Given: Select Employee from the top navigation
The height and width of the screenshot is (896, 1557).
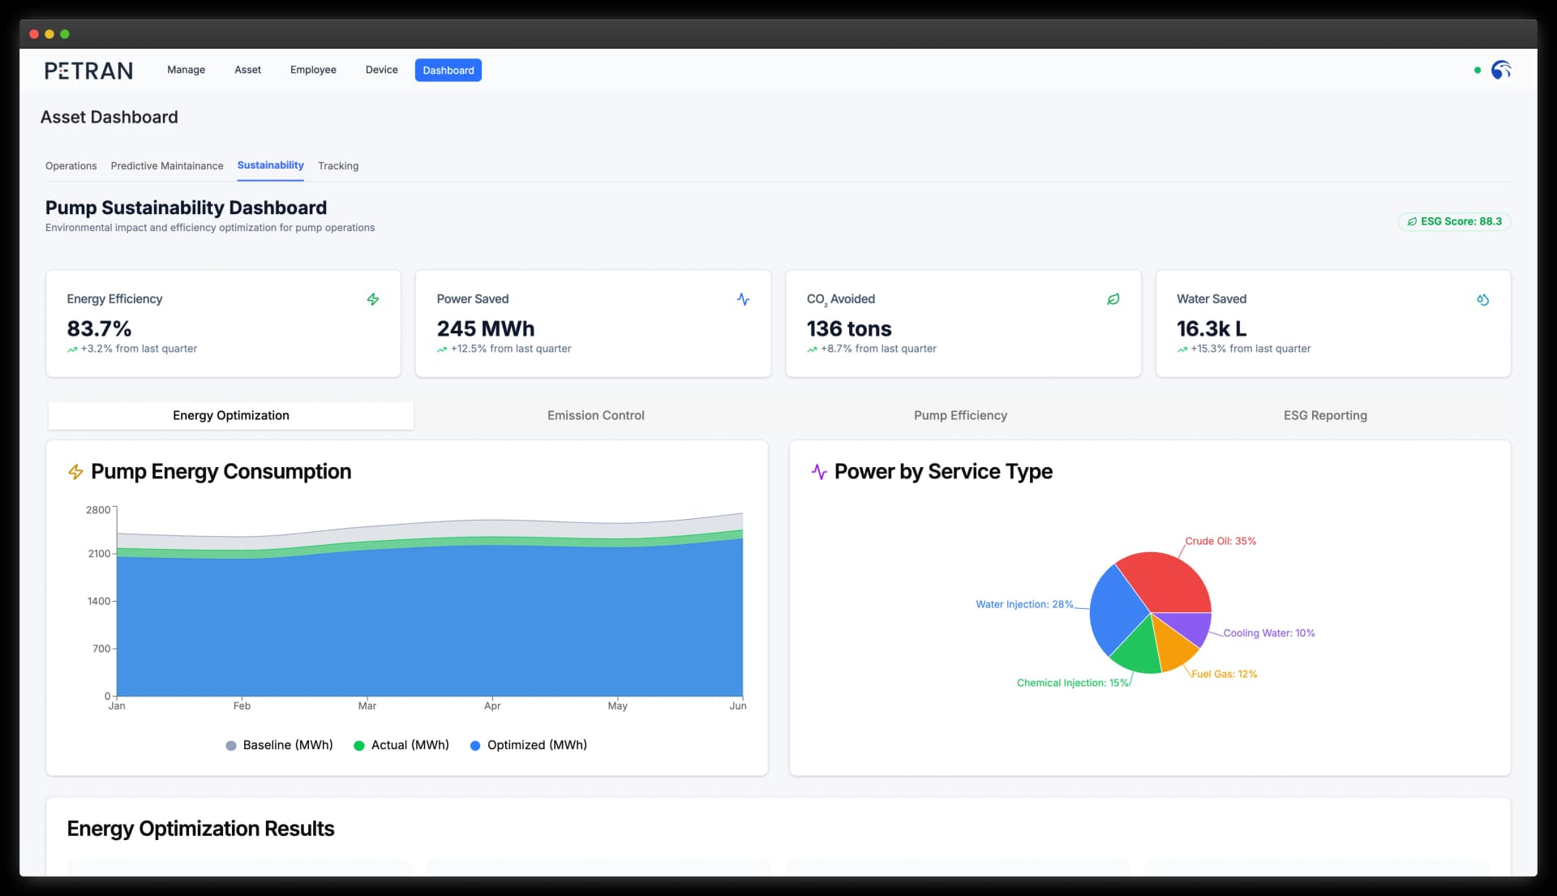Looking at the screenshot, I should pyautogui.click(x=313, y=70).
